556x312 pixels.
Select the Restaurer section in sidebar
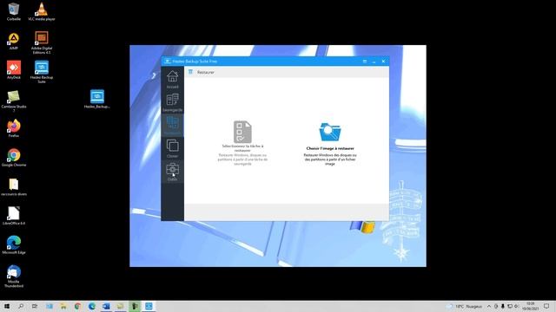[172, 126]
